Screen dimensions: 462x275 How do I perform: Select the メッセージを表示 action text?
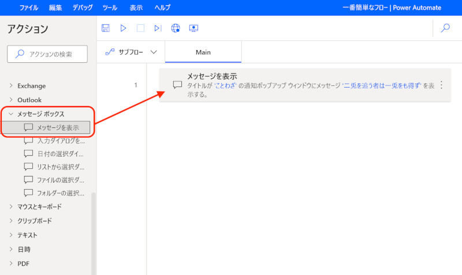tap(58, 127)
